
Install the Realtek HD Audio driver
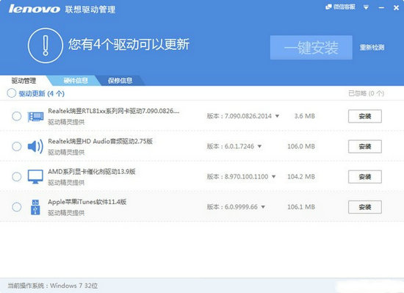pyautogui.click(x=365, y=147)
